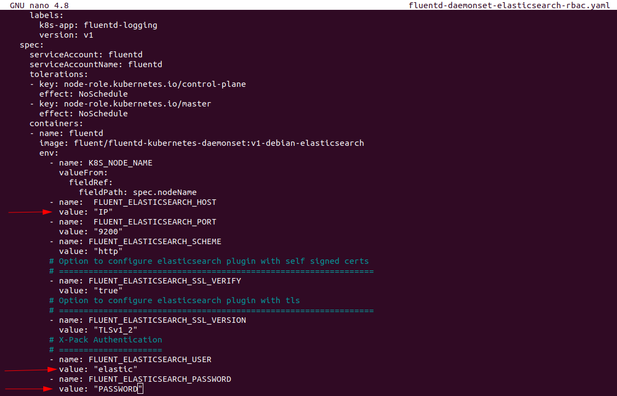The height and width of the screenshot is (396, 617).
Task: Click the K8S_NODE_NAME entry
Action: click(101, 163)
